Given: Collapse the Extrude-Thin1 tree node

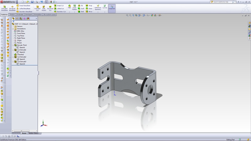Looking at the screenshot, I should 13,45.
